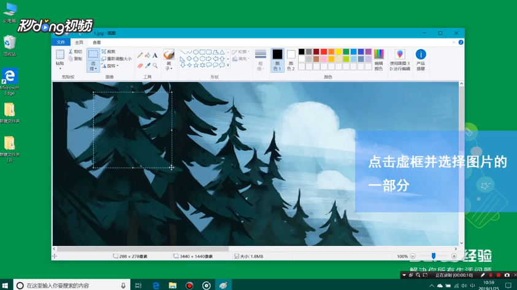This screenshot has width=517, height=290.
Task: Select the Pencil tool
Action: (x=140, y=55)
